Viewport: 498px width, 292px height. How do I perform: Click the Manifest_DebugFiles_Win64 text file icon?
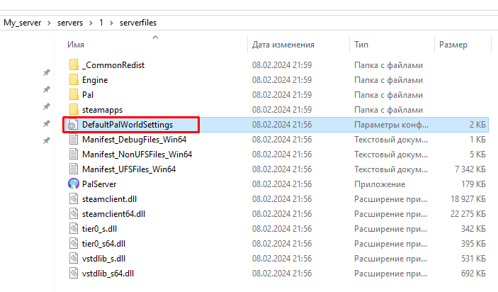pyautogui.click(x=74, y=140)
